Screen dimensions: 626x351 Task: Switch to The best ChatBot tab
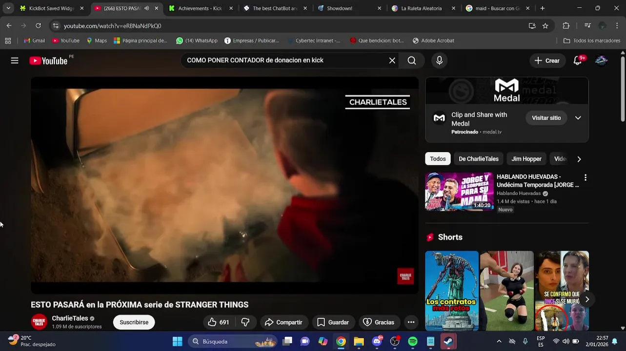(274, 8)
